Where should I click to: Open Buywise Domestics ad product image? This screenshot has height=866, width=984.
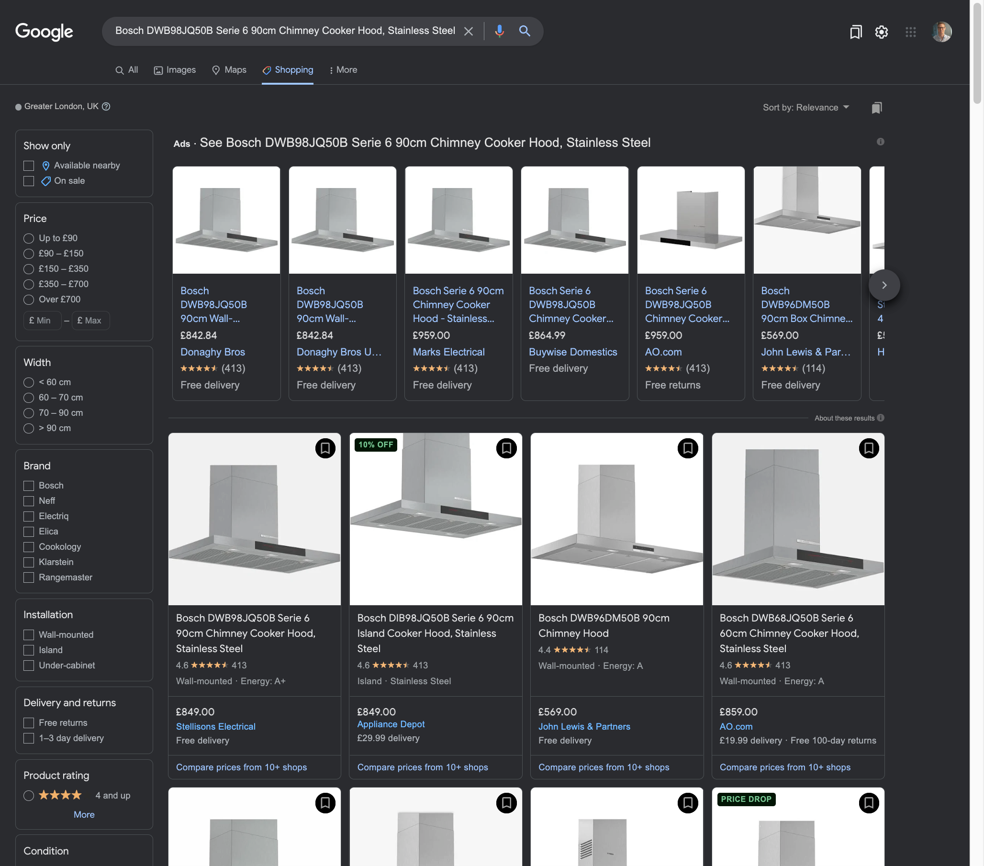[574, 220]
